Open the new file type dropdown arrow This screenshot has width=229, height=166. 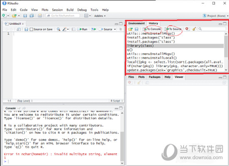[x=8, y=16]
